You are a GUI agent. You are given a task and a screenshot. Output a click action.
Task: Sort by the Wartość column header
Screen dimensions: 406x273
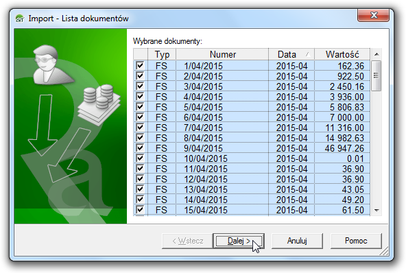click(x=342, y=54)
